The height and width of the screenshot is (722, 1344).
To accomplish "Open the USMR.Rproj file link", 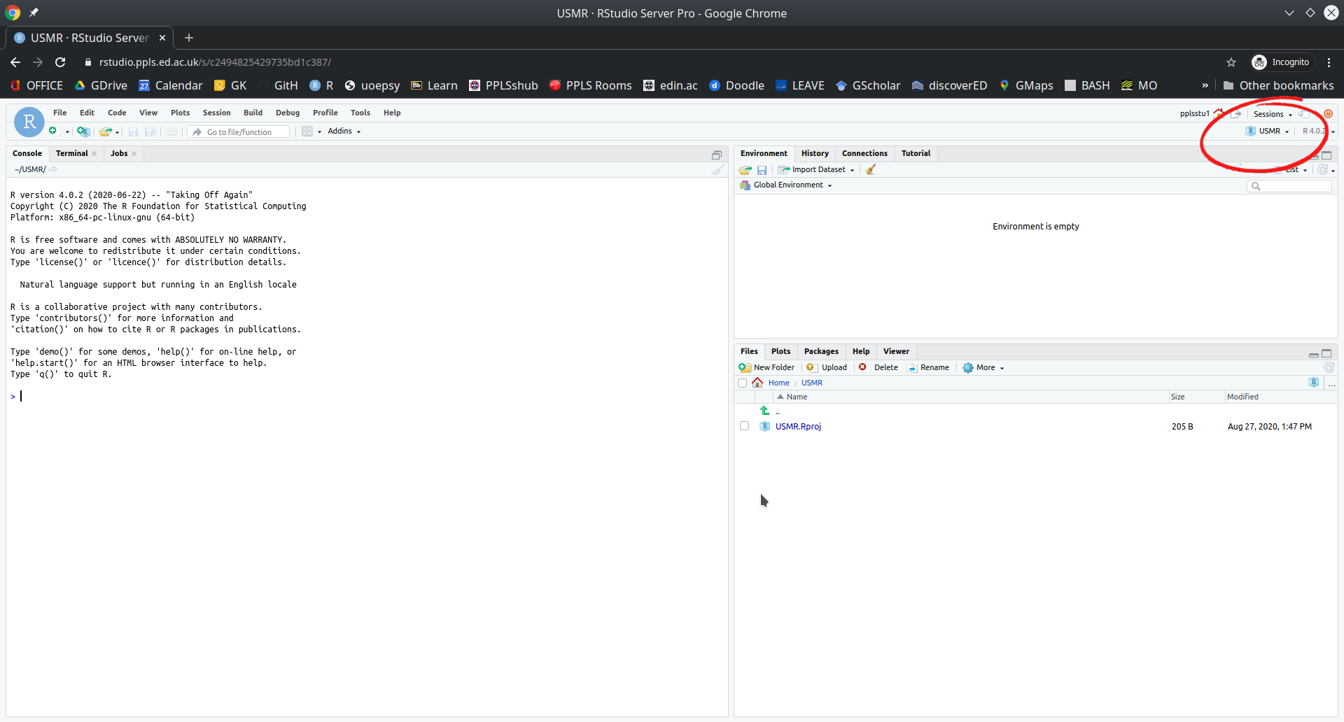I will (798, 426).
